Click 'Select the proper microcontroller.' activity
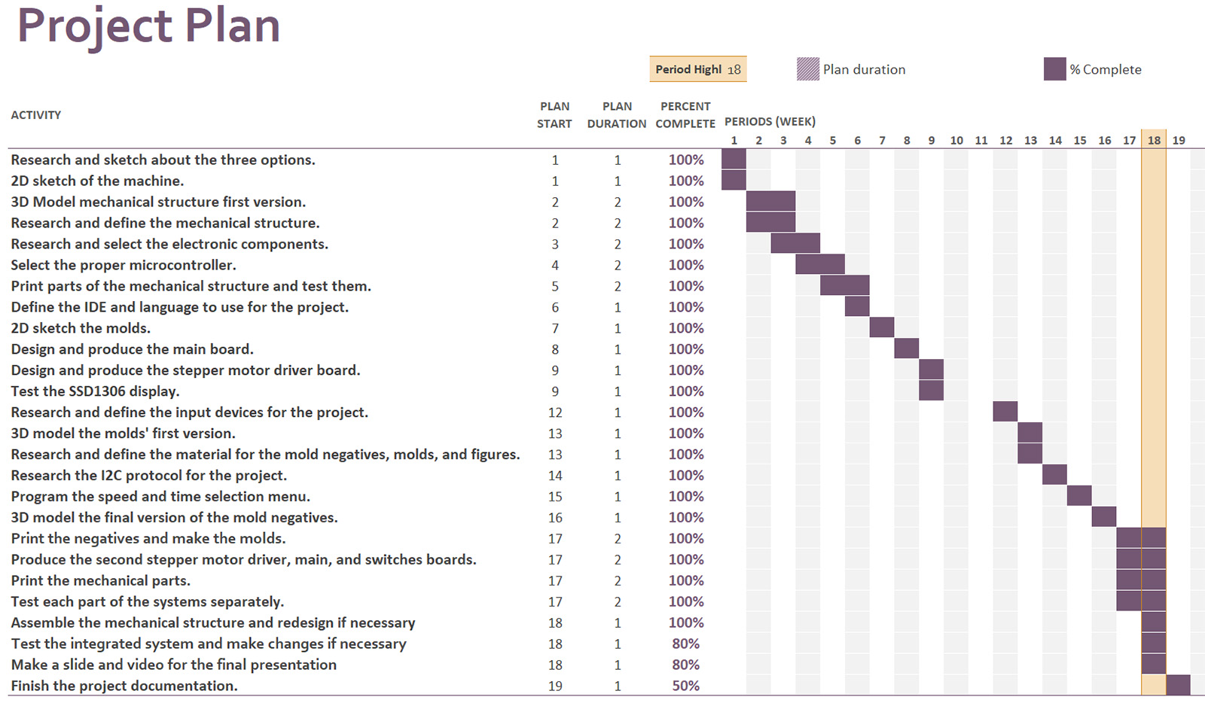Screen dimensions: 1205x703 [x=124, y=266]
